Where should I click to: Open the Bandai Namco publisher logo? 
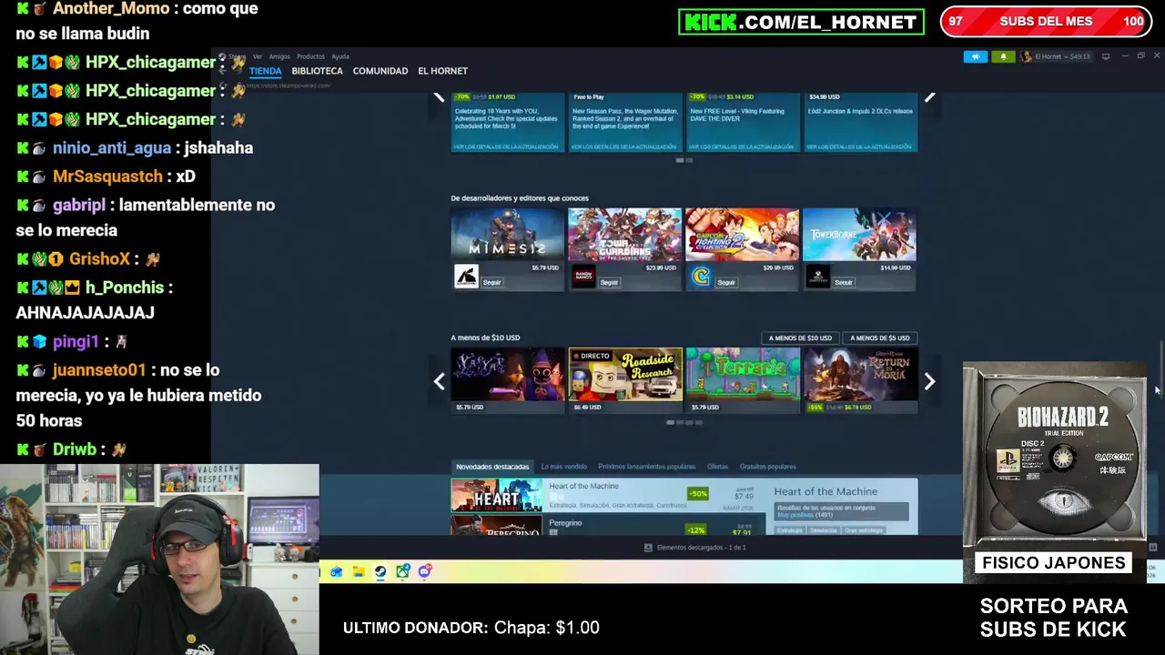coord(583,277)
